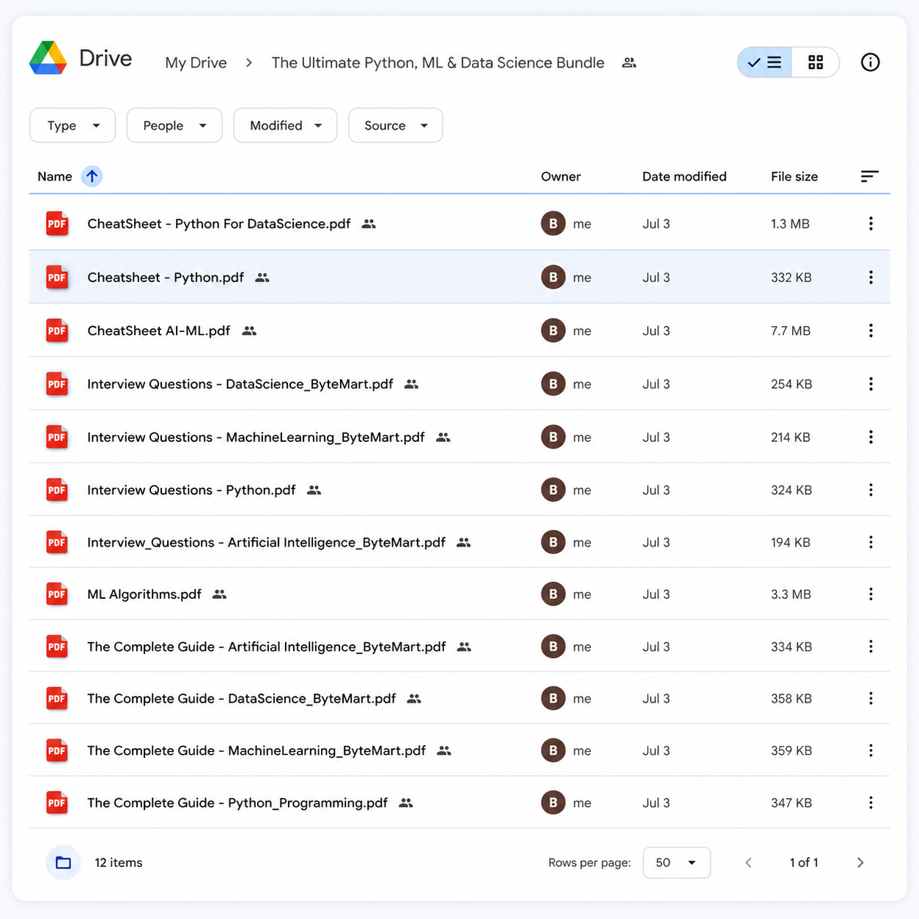Screen dimensions: 919x919
Task: Click the PDF icon of CheatSheet AI-ML.pdf
Action: coord(57,331)
